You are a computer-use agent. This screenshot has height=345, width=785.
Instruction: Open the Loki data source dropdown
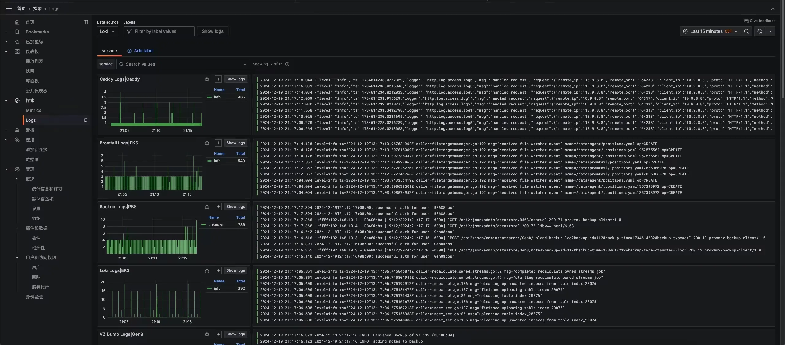107,31
